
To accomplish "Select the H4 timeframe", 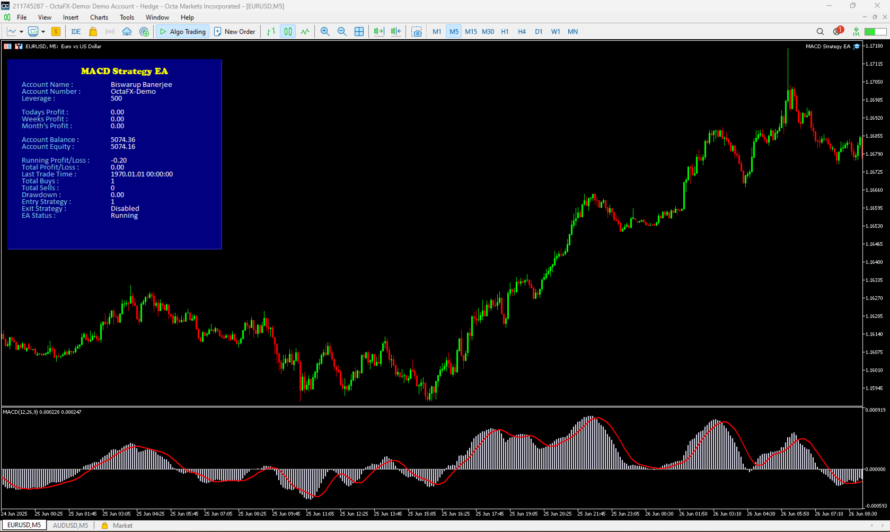I will pos(522,32).
